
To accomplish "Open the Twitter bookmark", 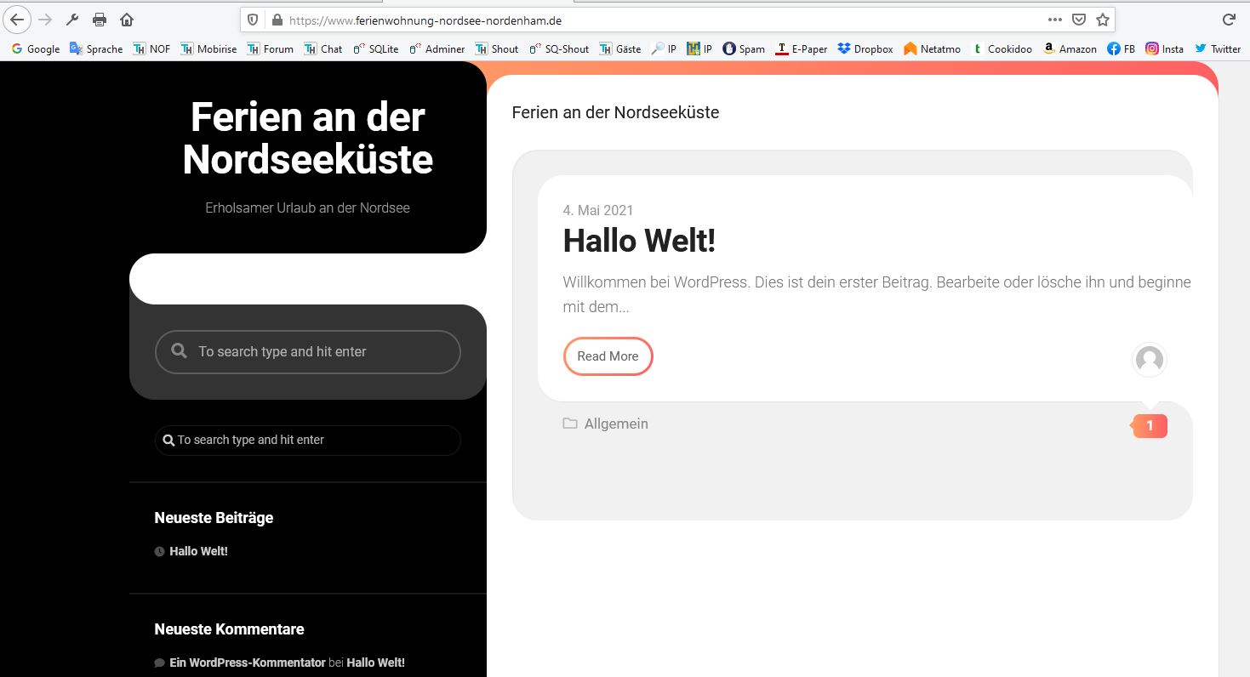I will coord(1218,48).
